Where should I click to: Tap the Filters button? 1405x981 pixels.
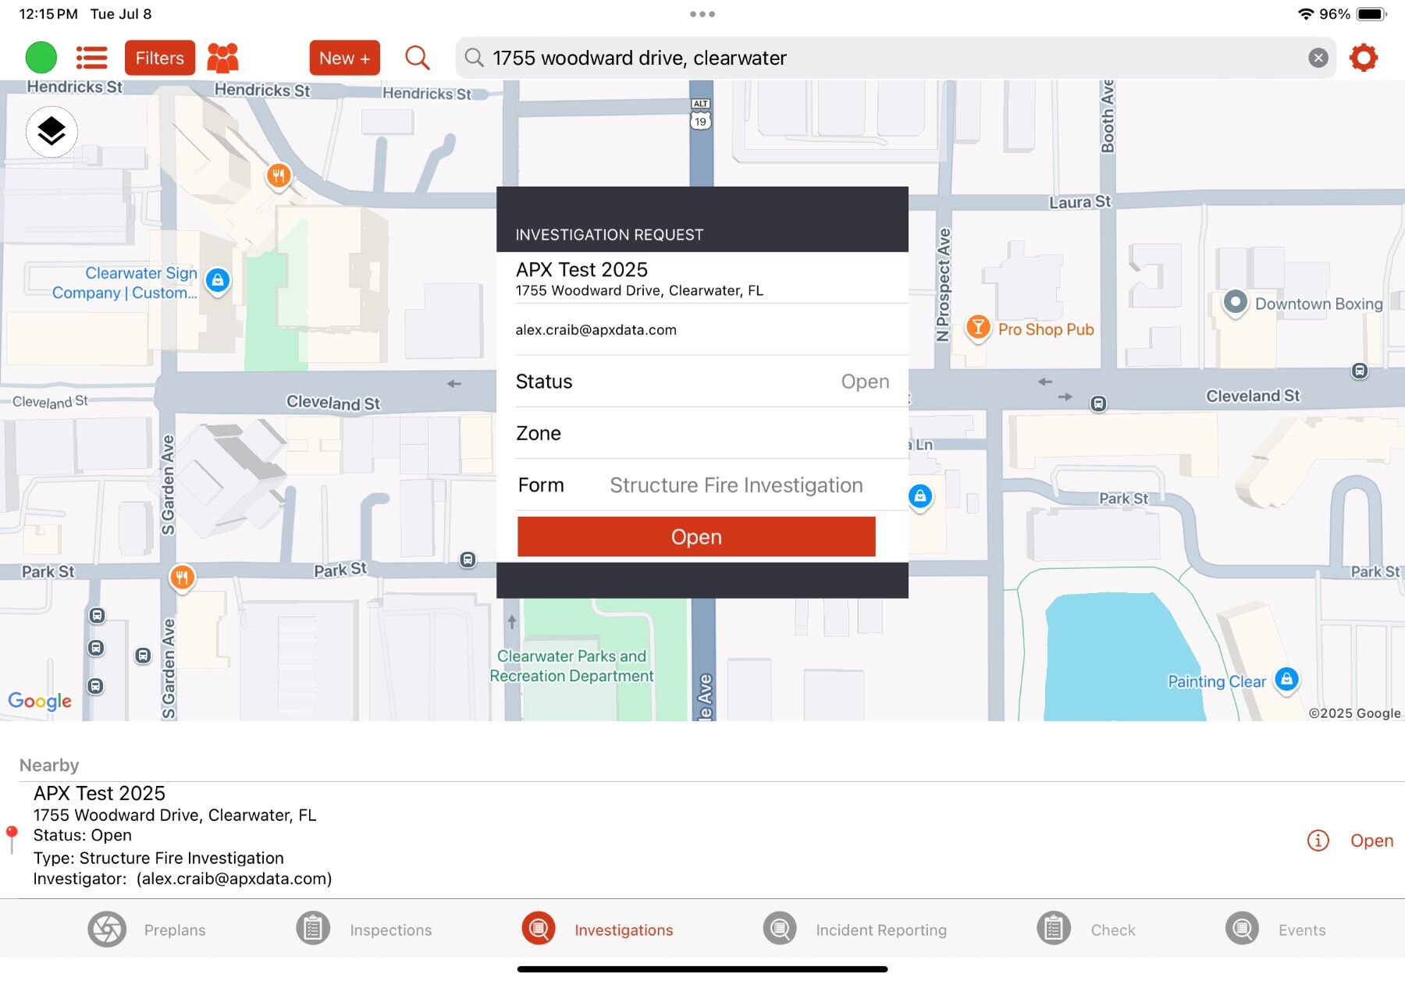click(x=159, y=57)
